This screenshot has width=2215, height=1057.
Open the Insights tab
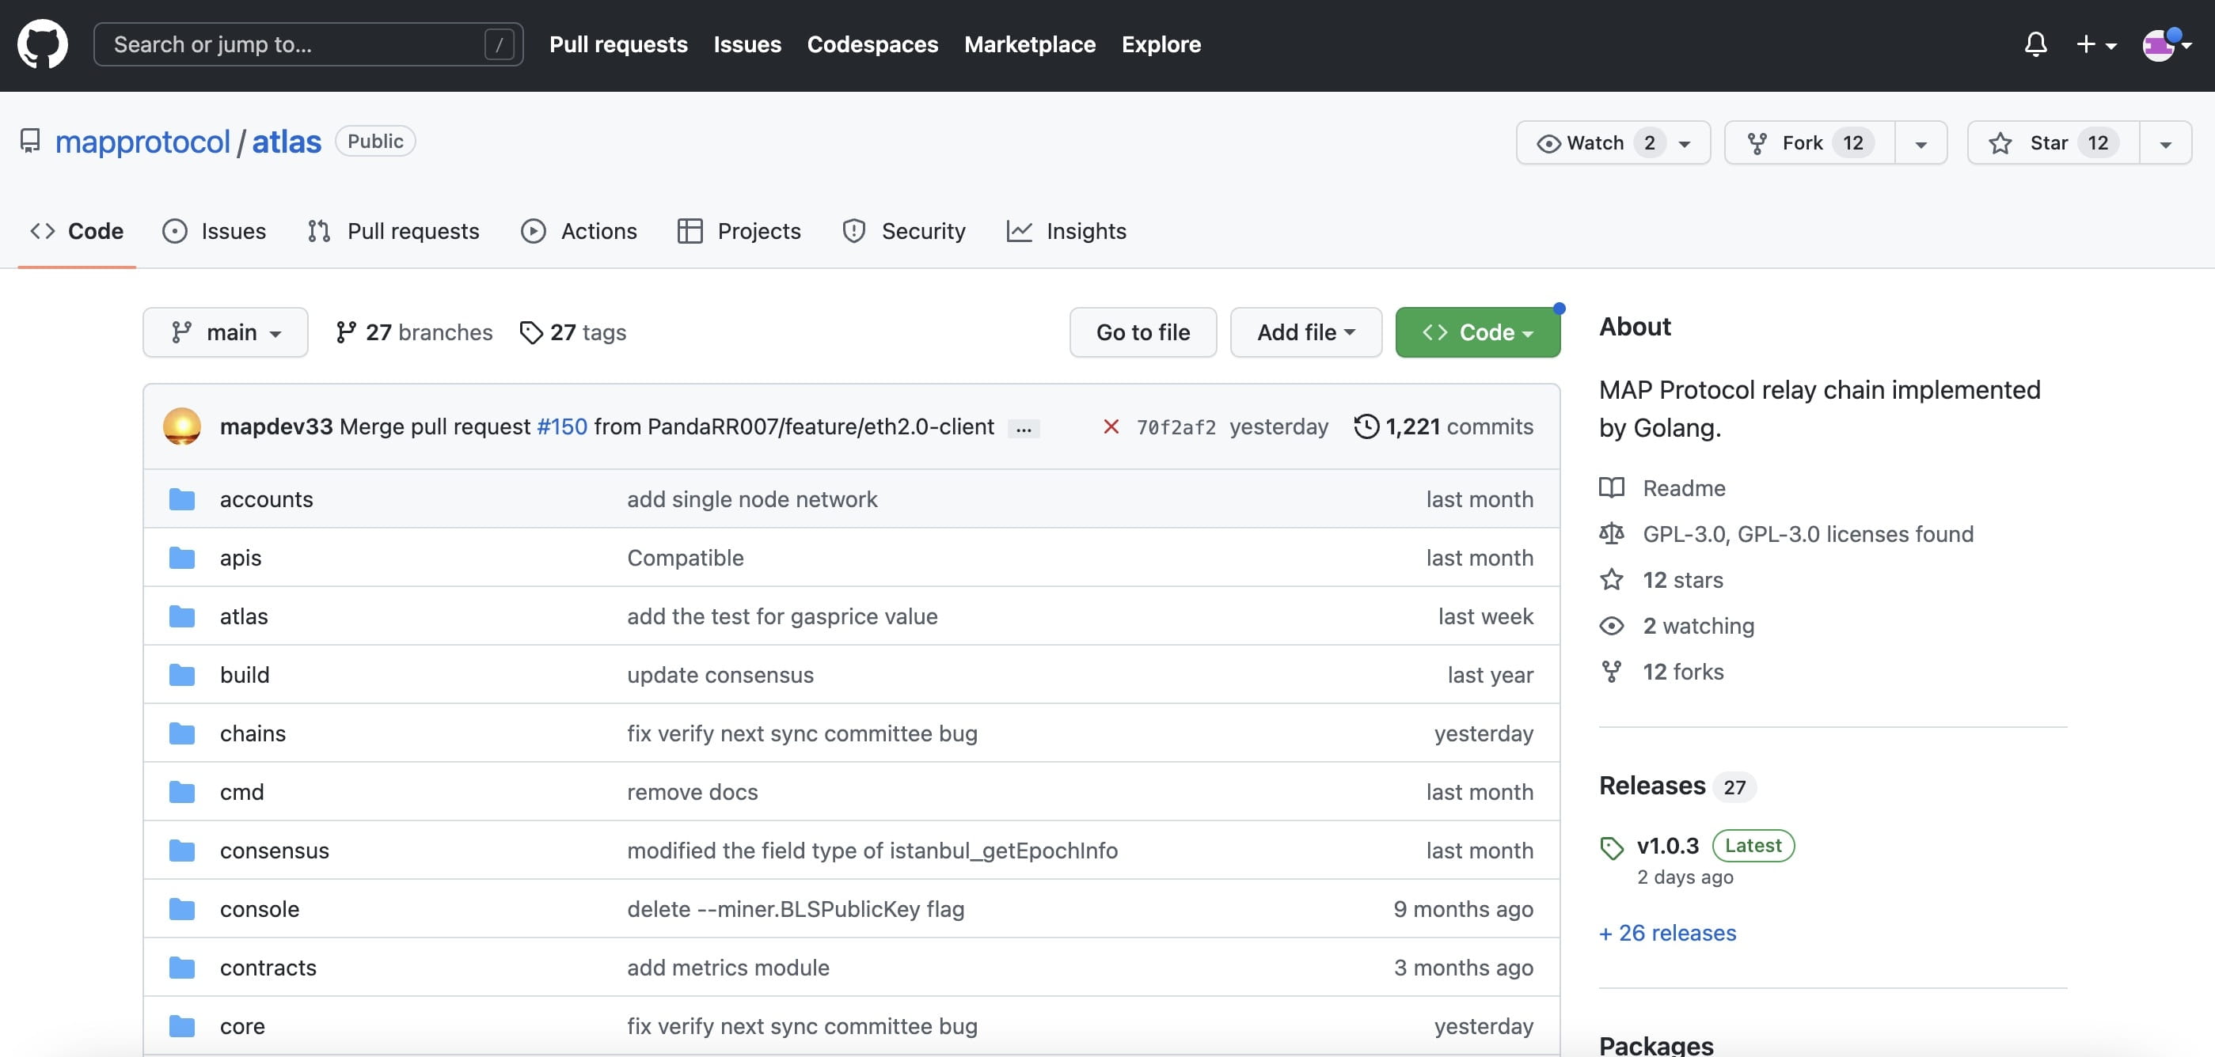(1066, 231)
